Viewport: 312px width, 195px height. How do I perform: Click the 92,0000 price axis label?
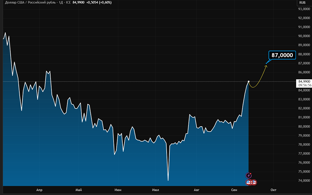(x=304, y=18)
